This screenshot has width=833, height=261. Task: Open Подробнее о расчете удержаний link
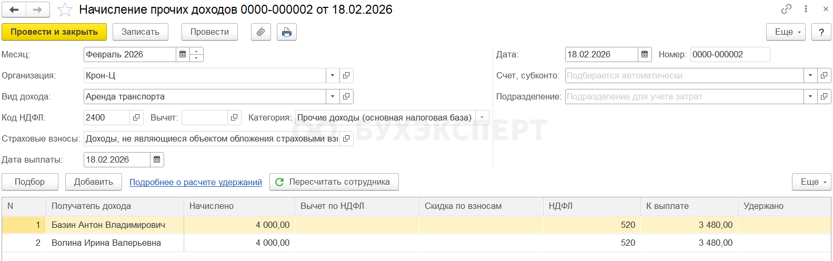tap(196, 183)
